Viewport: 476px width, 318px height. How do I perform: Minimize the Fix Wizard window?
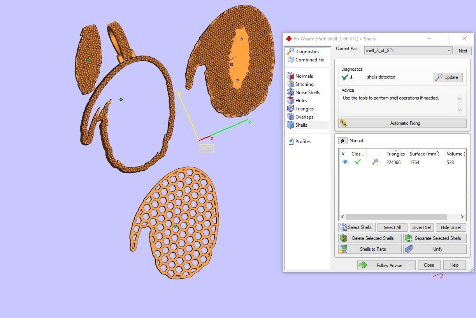(x=429, y=39)
